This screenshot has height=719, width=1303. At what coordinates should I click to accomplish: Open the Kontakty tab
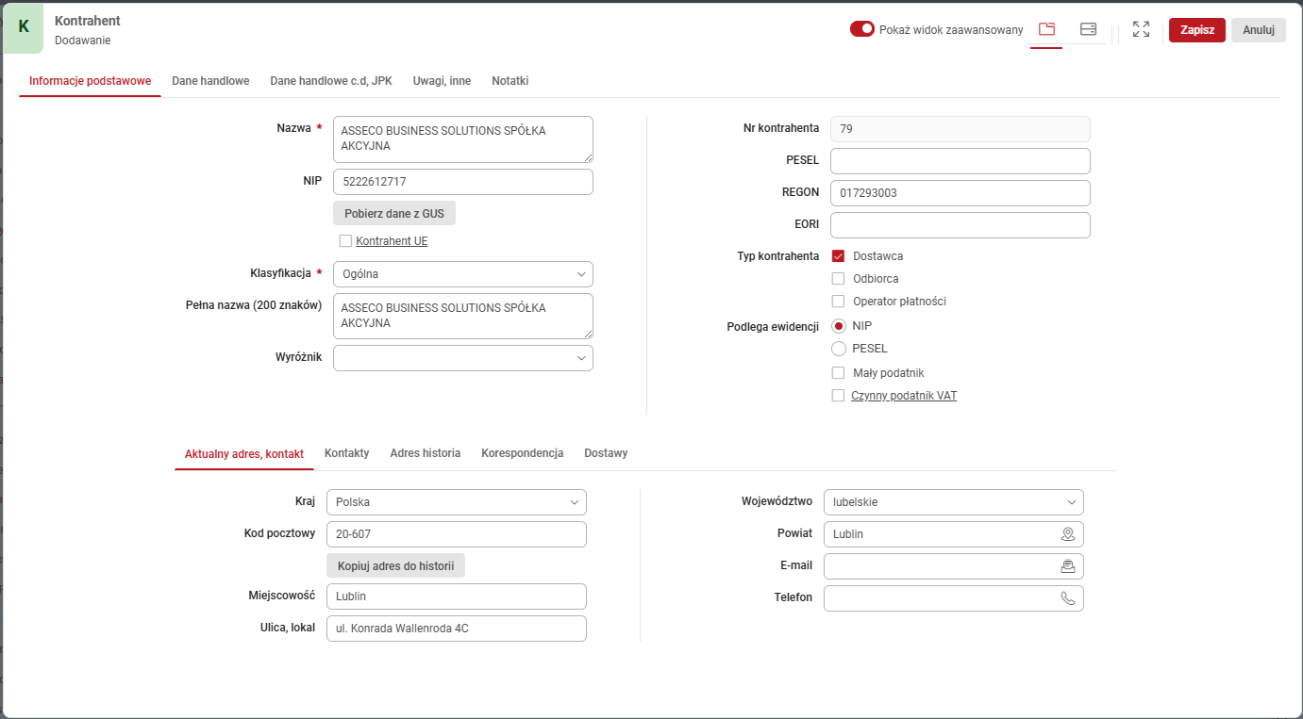coord(346,453)
